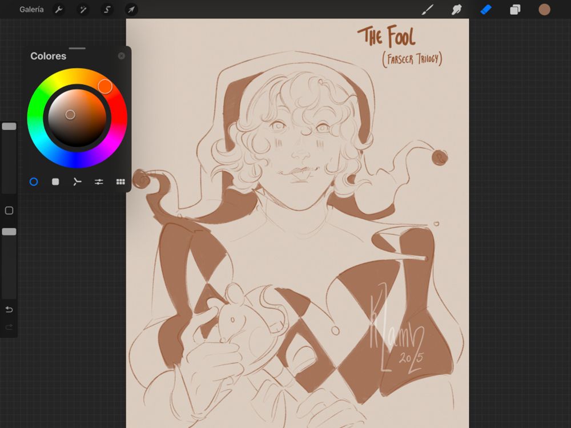Screen dimensions: 571x428
Task: Close the Colores panel
Action: [x=121, y=56]
